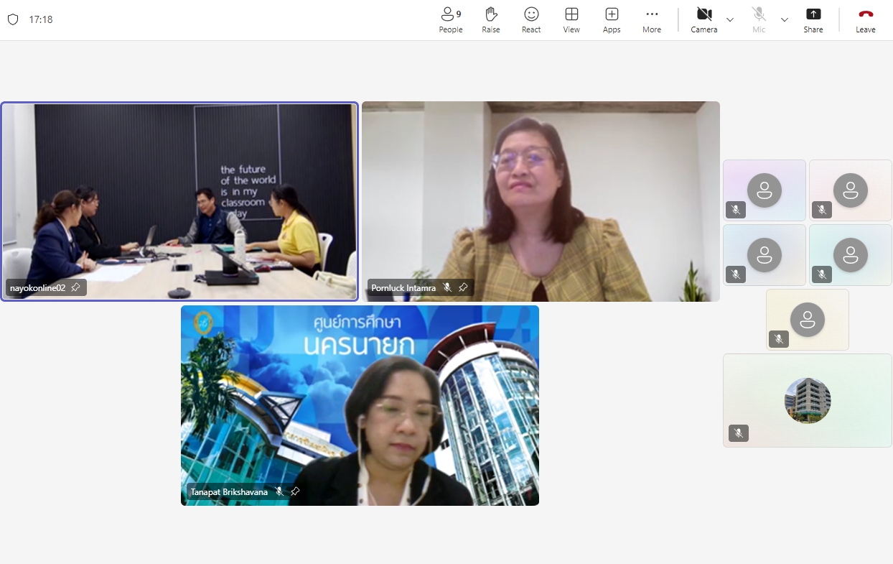
Task: Select participant tile with building avatar
Action: 807,400
